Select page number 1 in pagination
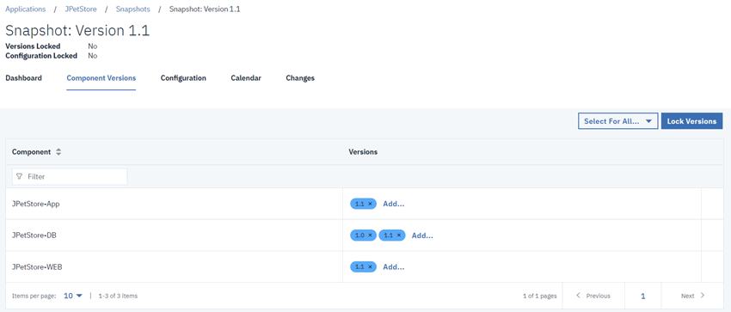This screenshot has height=312, width=731. click(643, 296)
